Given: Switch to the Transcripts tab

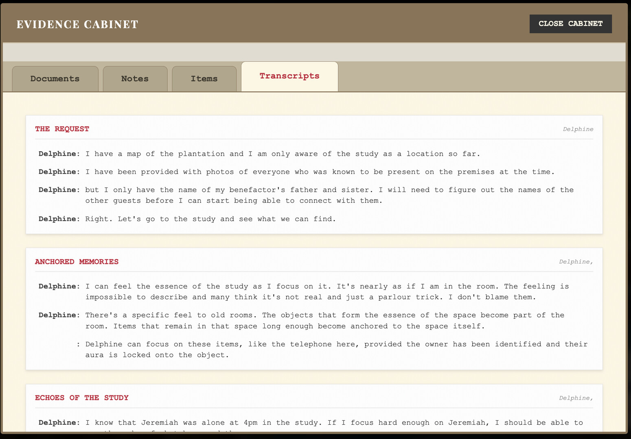Looking at the screenshot, I should pos(289,76).
